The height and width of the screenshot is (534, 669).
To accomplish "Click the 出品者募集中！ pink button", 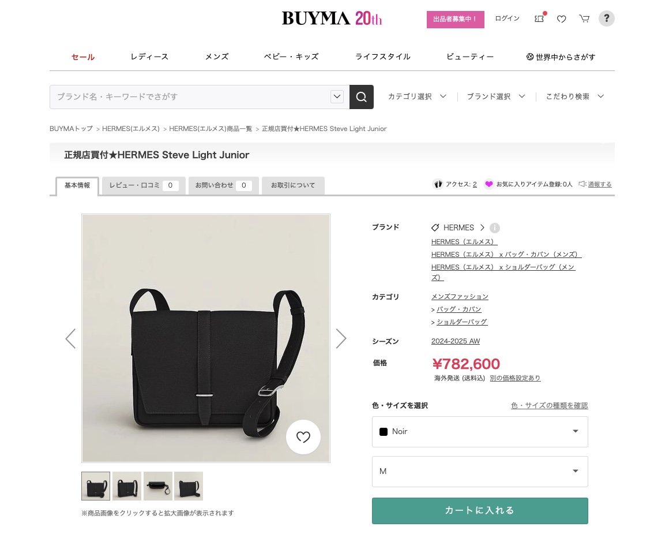I will point(455,19).
